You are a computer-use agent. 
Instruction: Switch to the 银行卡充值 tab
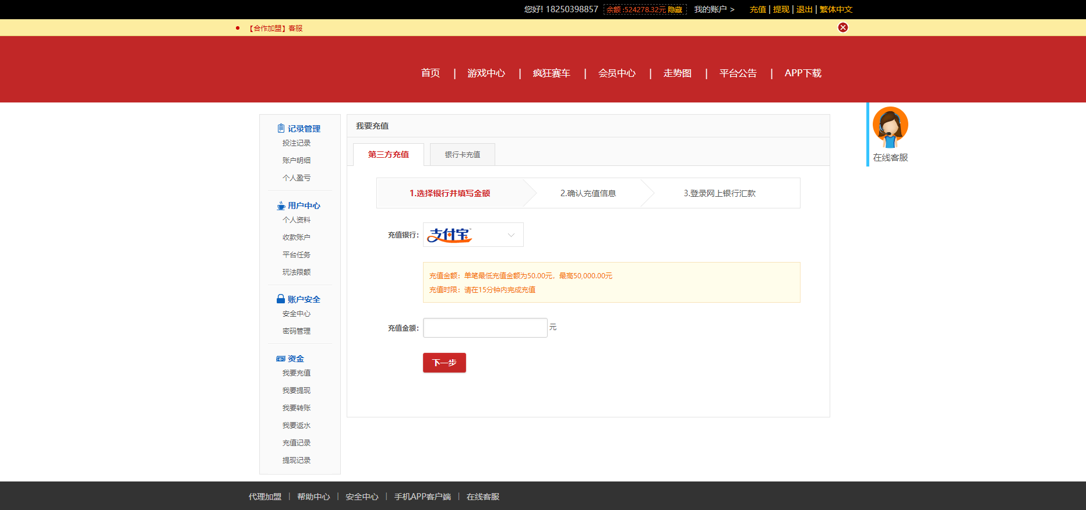(463, 155)
